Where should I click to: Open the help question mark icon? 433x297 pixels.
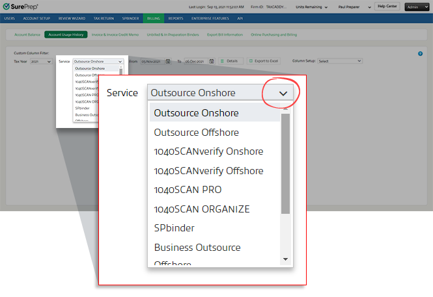(421, 53)
